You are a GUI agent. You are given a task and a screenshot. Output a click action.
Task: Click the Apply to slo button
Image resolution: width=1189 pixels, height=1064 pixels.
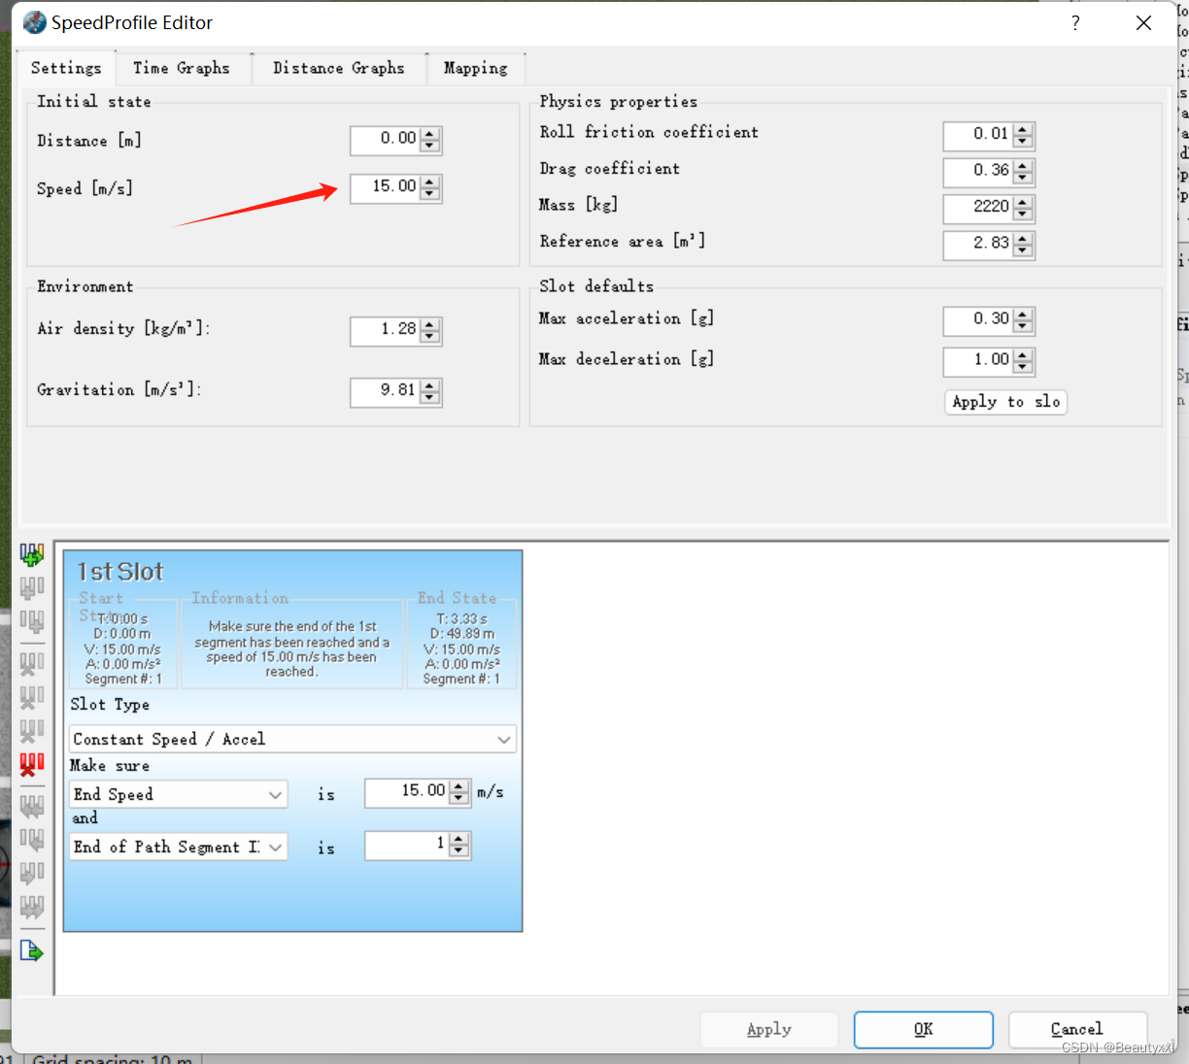pyautogui.click(x=1005, y=402)
